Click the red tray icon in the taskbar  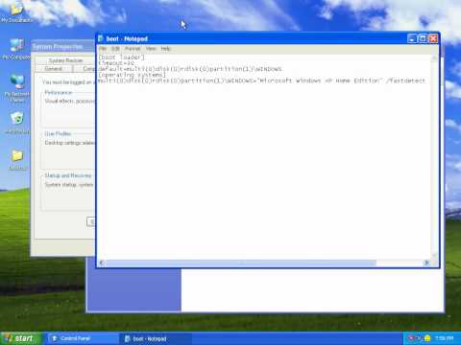[x=411, y=338]
